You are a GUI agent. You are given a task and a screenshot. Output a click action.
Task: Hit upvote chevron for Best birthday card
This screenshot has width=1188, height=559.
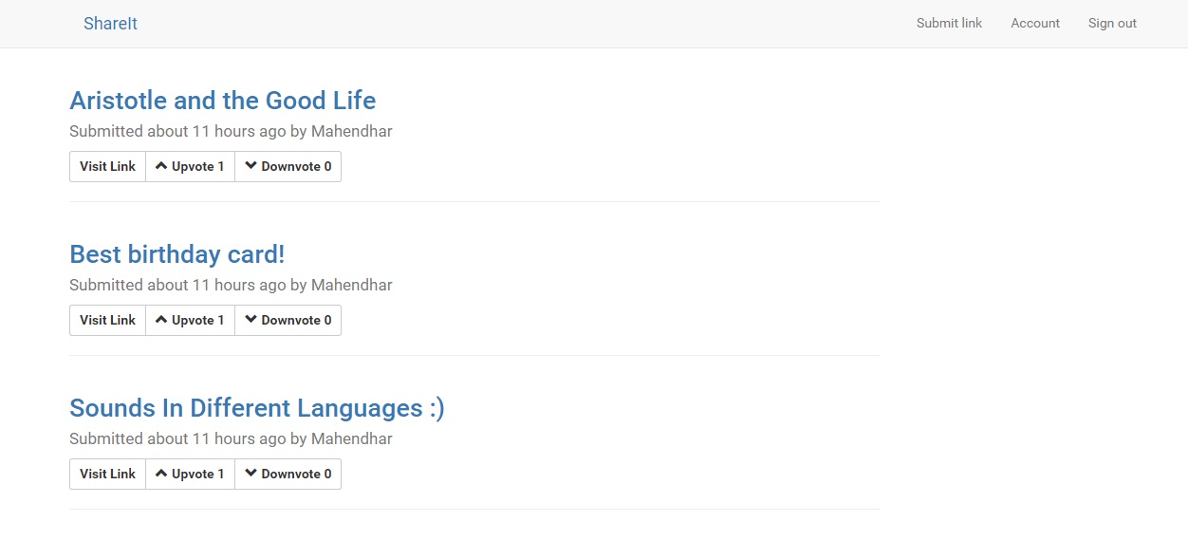161,320
